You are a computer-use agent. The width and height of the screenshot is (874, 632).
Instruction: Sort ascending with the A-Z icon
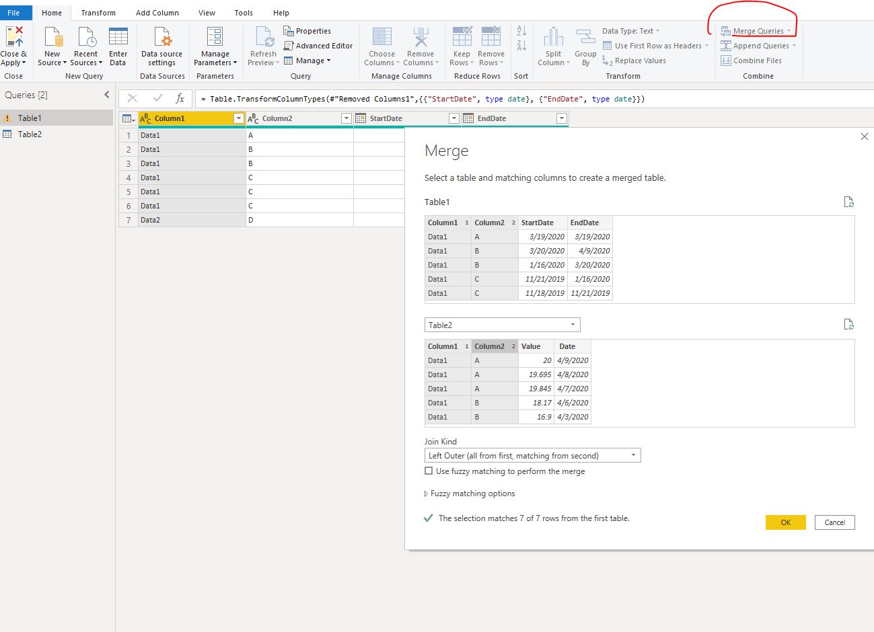(521, 31)
